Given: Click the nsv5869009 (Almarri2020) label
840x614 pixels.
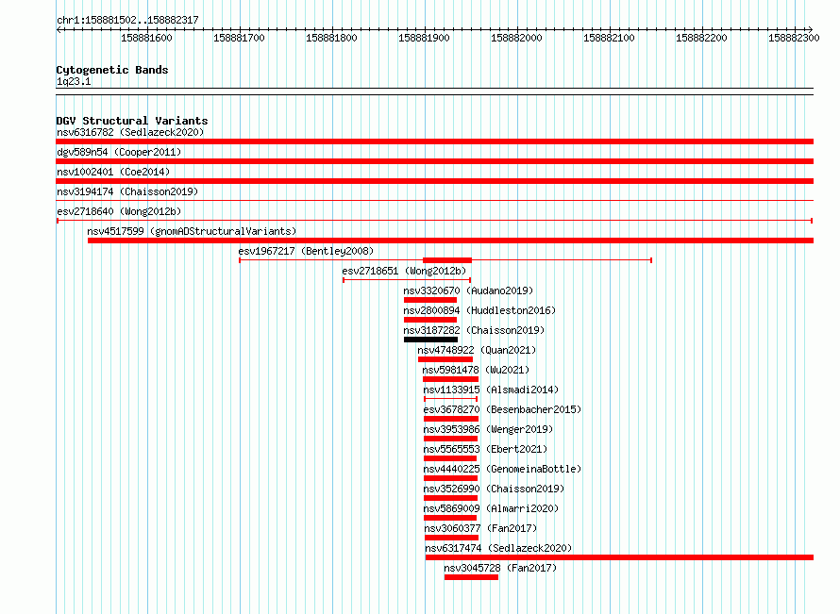Looking at the screenshot, I should point(491,508).
